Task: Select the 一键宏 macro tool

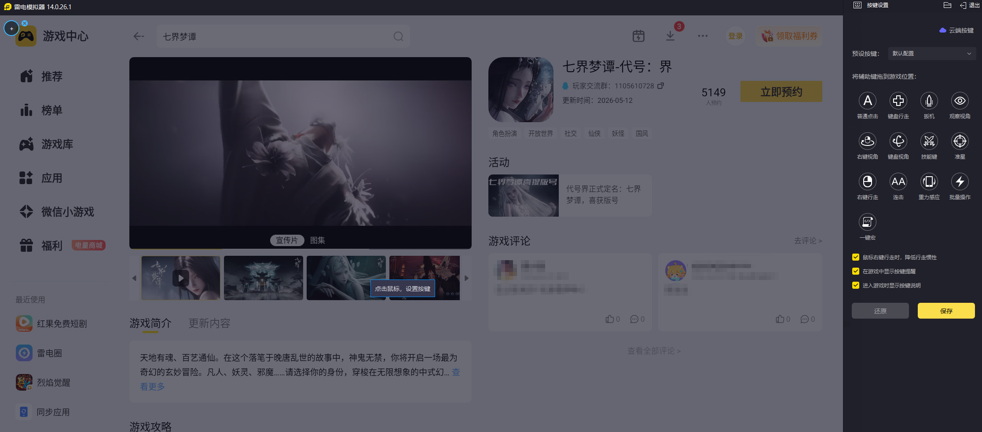Action: [867, 222]
